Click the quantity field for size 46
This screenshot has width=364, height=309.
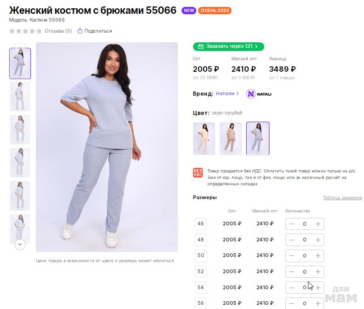click(304, 224)
